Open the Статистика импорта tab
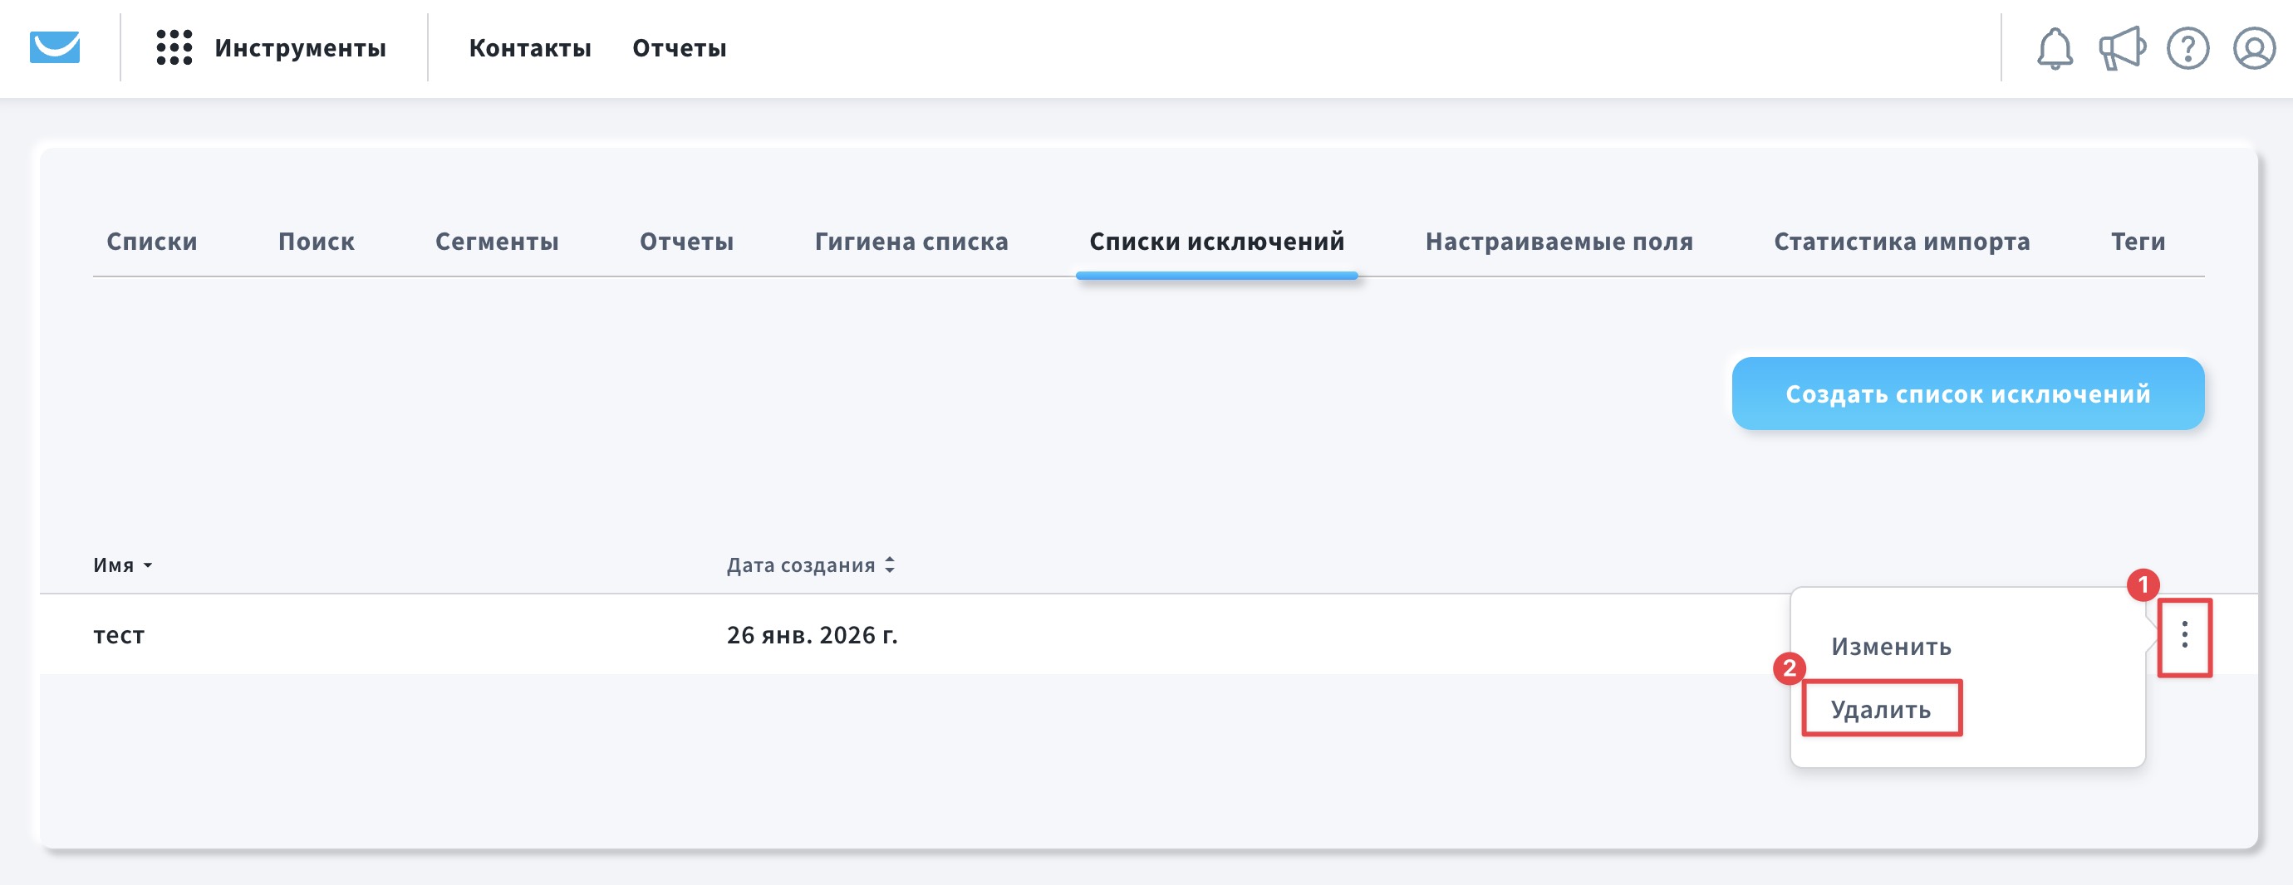The height and width of the screenshot is (885, 2293). 1902,241
